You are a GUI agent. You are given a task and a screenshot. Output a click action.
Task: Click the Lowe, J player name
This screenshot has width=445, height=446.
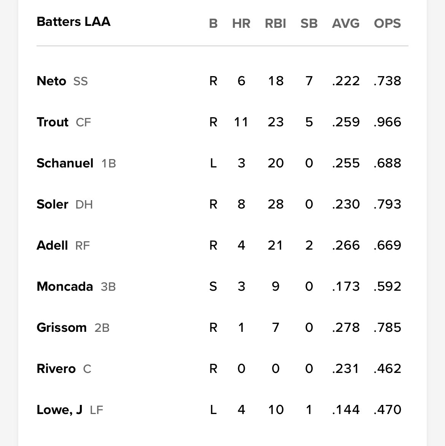point(59,410)
